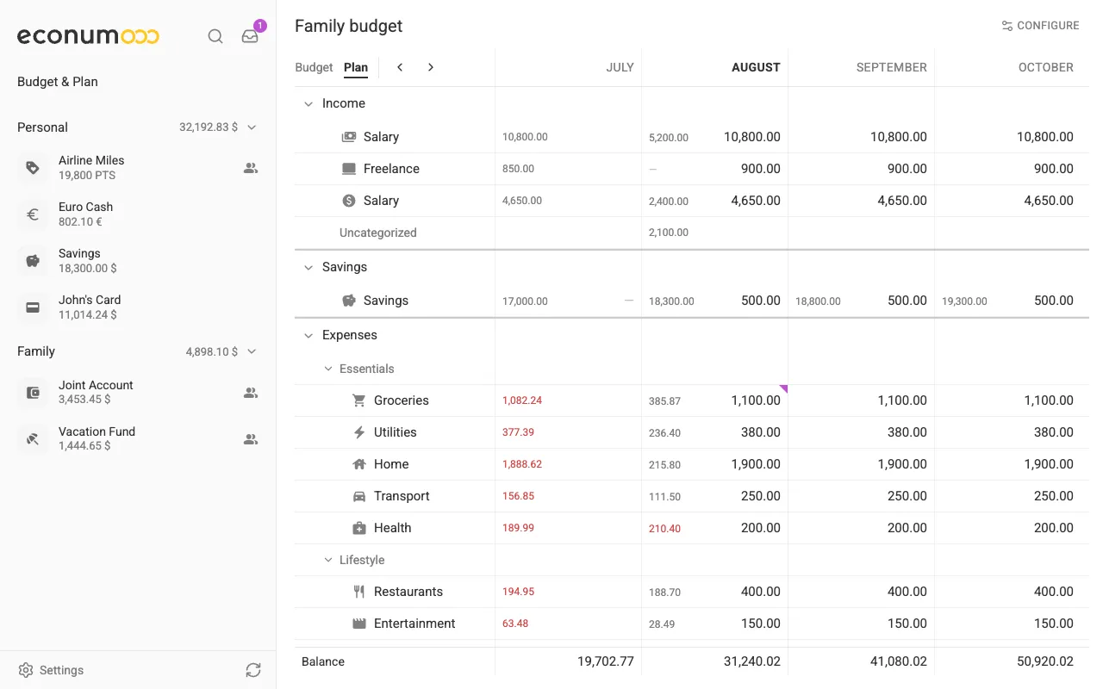Open the inbox notifications icon

coord(250,36)
